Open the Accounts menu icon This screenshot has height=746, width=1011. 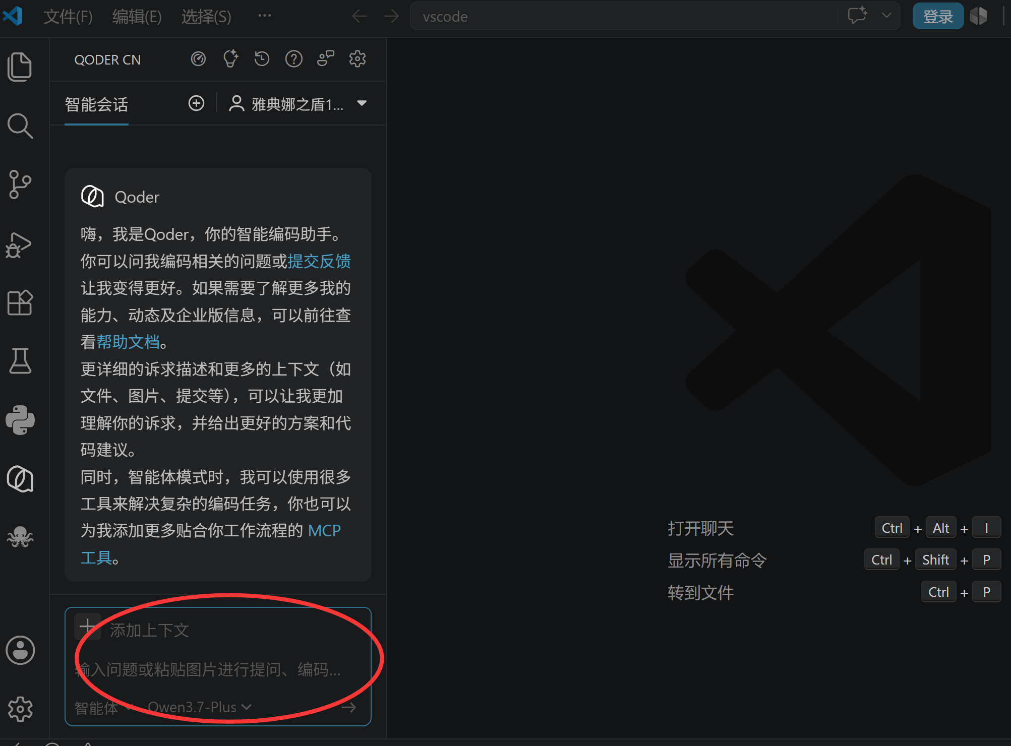(20, 650)
